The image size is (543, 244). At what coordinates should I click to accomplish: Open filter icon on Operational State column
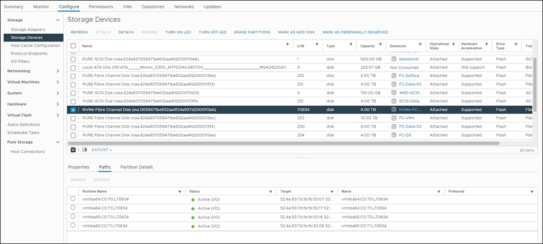(x=453, y=45)
